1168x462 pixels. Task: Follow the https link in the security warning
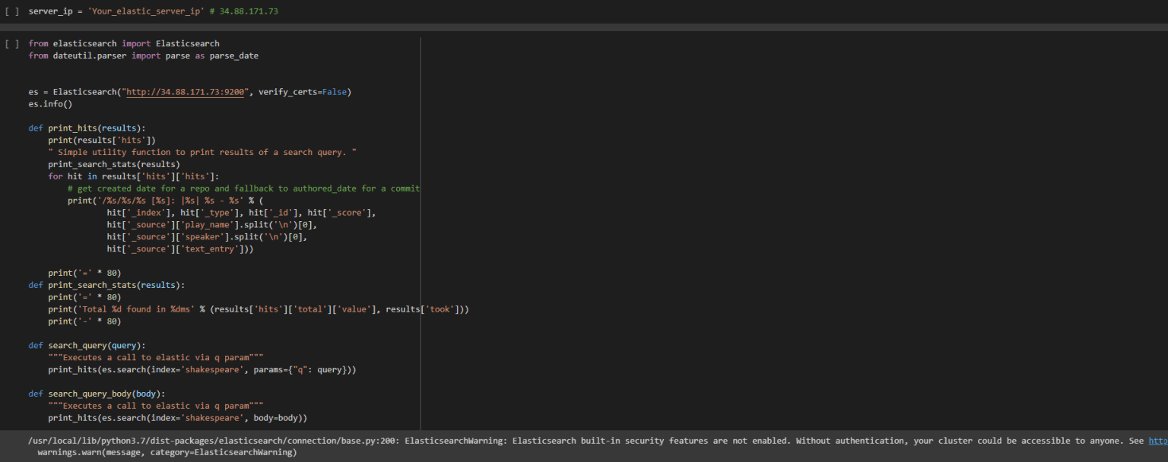(x=1159, y=440)
